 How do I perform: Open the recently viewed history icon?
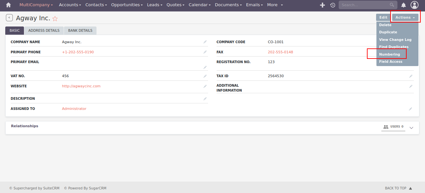point(332,5)
